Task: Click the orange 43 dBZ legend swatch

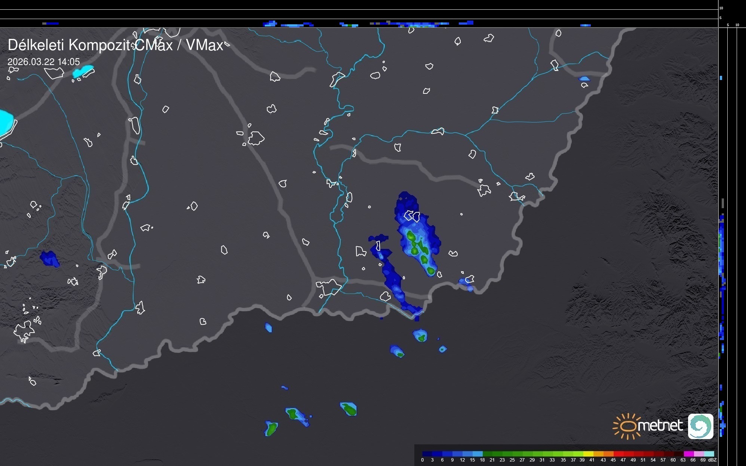Action: point(608,454)
